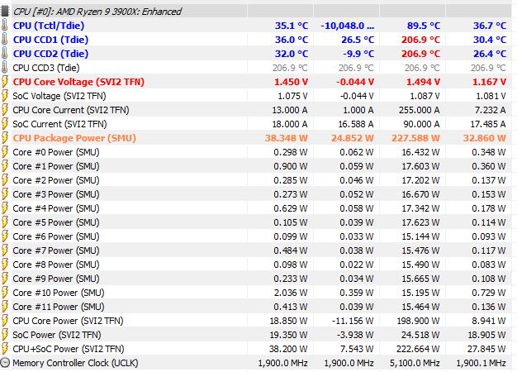This screenshot has height=372, width=517.
Task: Select the CPU (Tctl/Tdie) sensor label
Action: click(49, 26)
